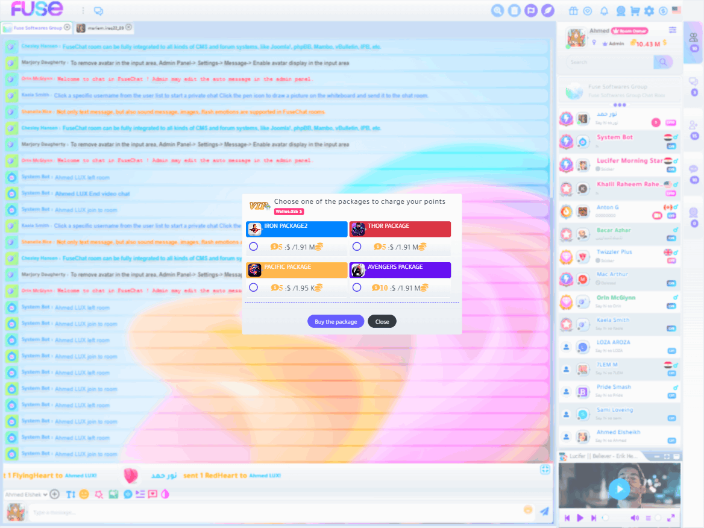Open profile options sliders icon beside Room Owner
704x528 pixels.
point(673,30)
